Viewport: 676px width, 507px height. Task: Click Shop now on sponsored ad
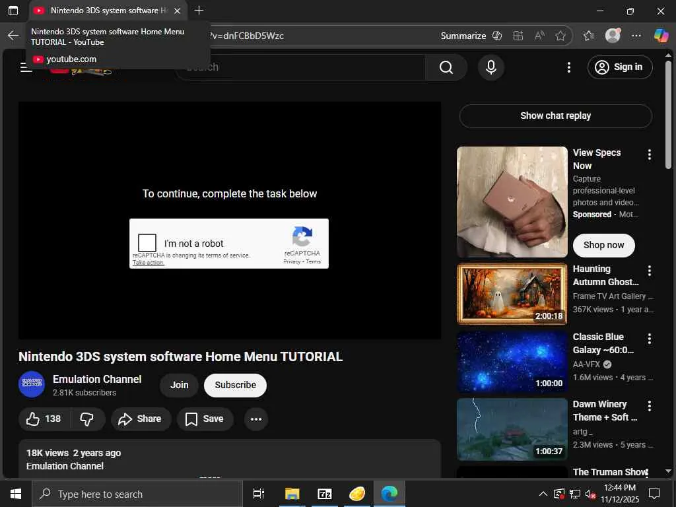point(603,245)
